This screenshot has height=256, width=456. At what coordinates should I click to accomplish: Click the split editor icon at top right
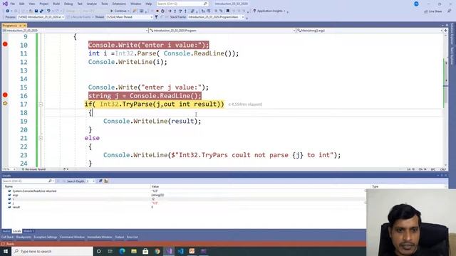click(x=445, y=30)
